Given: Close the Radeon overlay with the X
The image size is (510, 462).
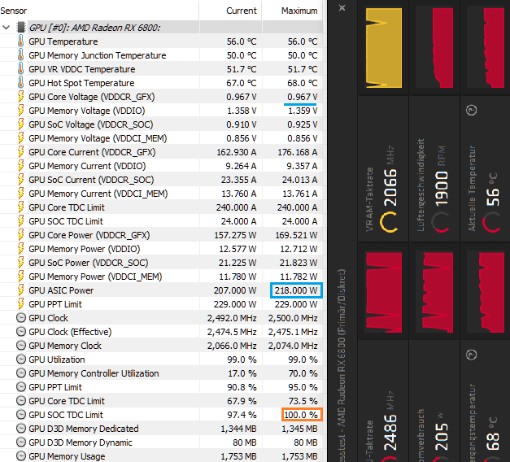Looking at the screenshot, I should [342, 8].
